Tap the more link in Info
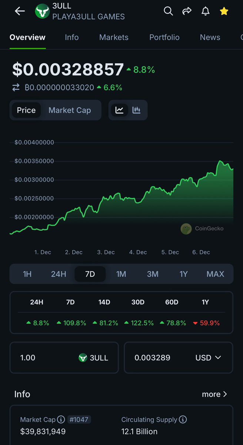Image resolution: width=243 pixels, height=445 pixels. pos(214,394)
